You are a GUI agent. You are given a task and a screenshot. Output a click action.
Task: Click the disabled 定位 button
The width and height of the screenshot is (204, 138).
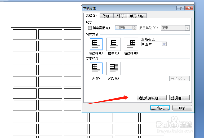point(179,79)
